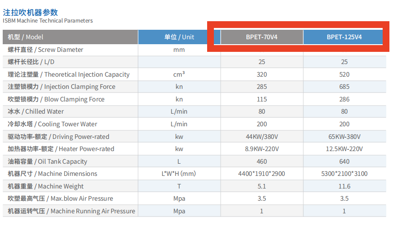
Task: Click the '65KW-380V' driving power cell
Action: (x=344, y=137)
